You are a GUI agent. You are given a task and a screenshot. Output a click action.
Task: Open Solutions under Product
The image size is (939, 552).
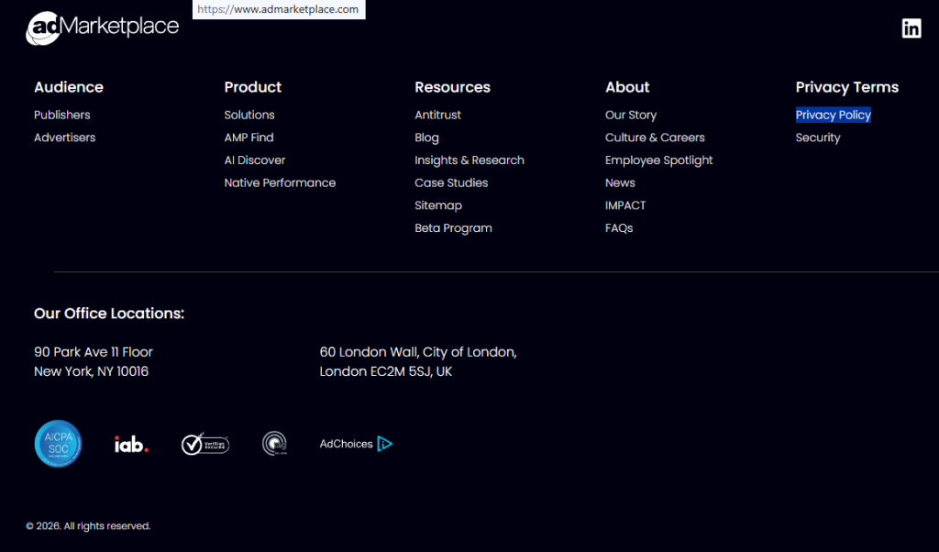click(x=249, y=115)
